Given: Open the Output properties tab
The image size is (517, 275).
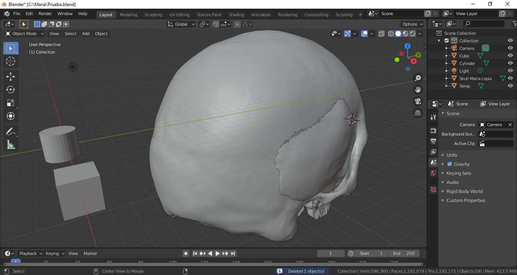Looking at the screenshot, I should click(433, 141).
